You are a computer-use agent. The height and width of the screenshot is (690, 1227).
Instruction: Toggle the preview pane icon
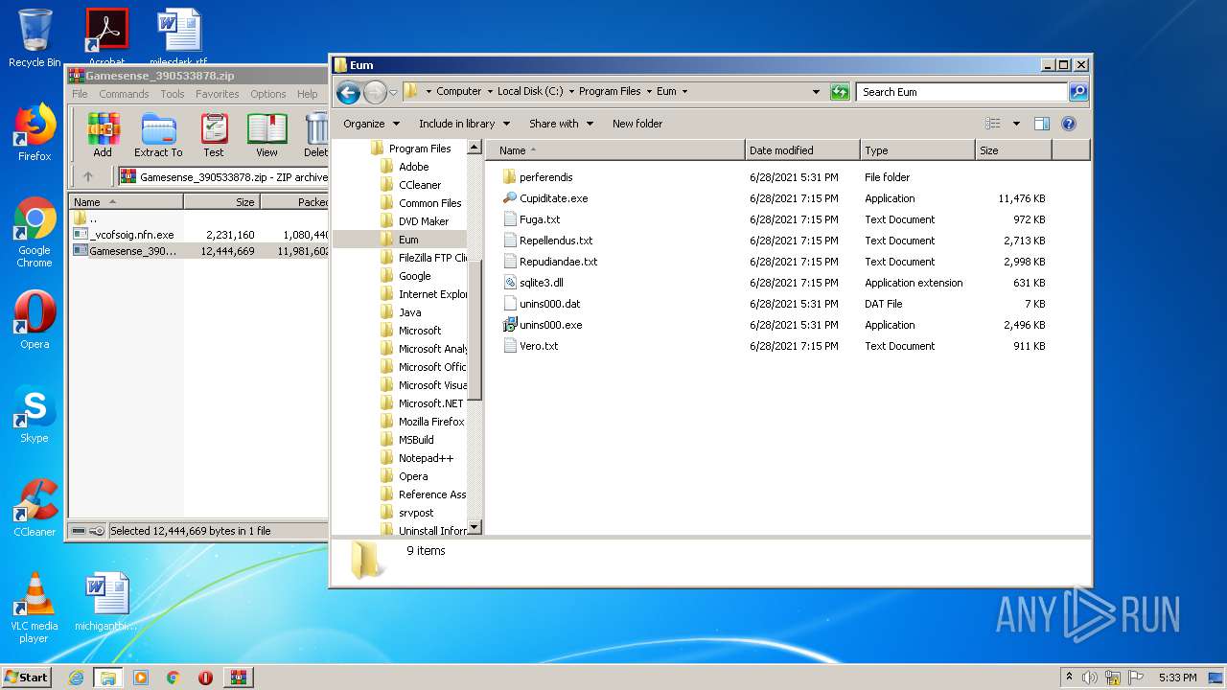pos(1042,124)
